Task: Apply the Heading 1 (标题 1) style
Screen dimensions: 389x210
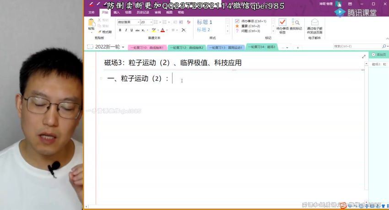Action: pos(205,22)
